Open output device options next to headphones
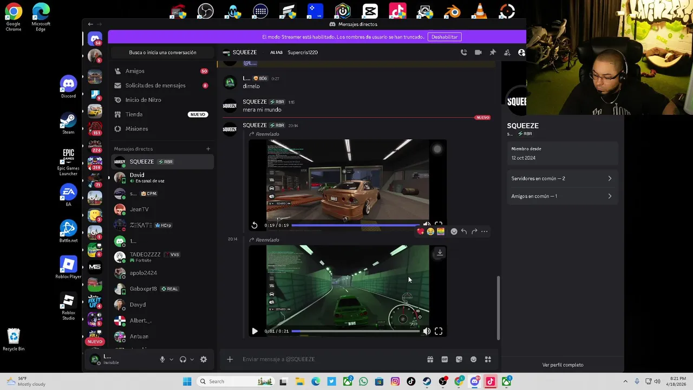 (192, 359)
